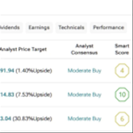Click the Smart Score 4 octagon icon
The width and height of the screenshot is (133, 133).
tap(122, 70)
